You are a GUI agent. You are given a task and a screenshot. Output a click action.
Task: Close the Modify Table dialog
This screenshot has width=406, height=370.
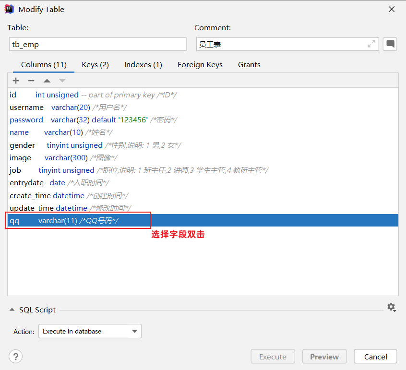(x=392, y=9)
